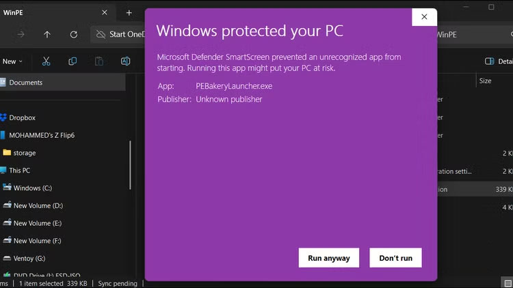
Task: Cut the selected file
Action: click(46, 61)
